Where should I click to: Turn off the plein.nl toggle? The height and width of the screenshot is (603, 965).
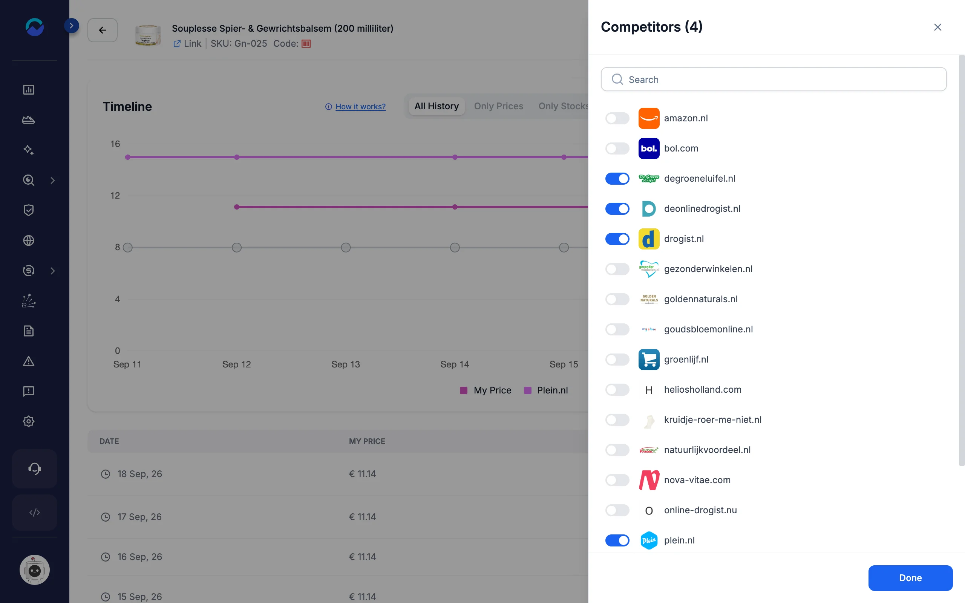point(617,540)
